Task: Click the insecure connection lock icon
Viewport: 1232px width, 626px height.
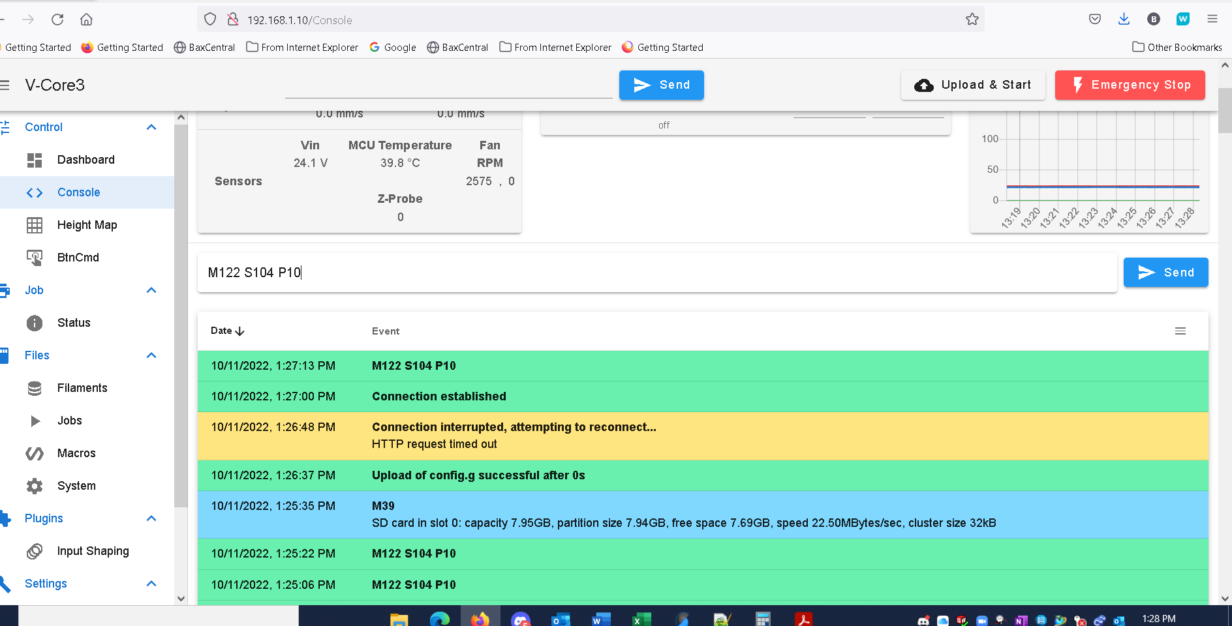Action: coord(233,20)
